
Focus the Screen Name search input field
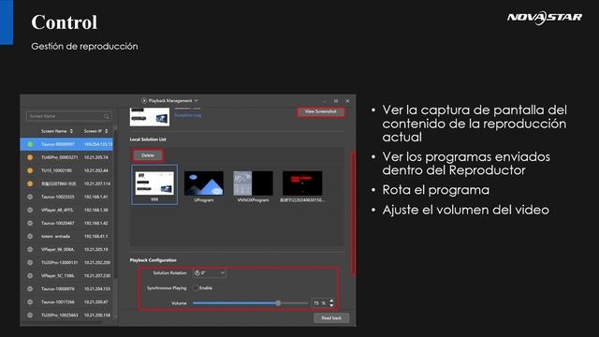coord(68,116)
